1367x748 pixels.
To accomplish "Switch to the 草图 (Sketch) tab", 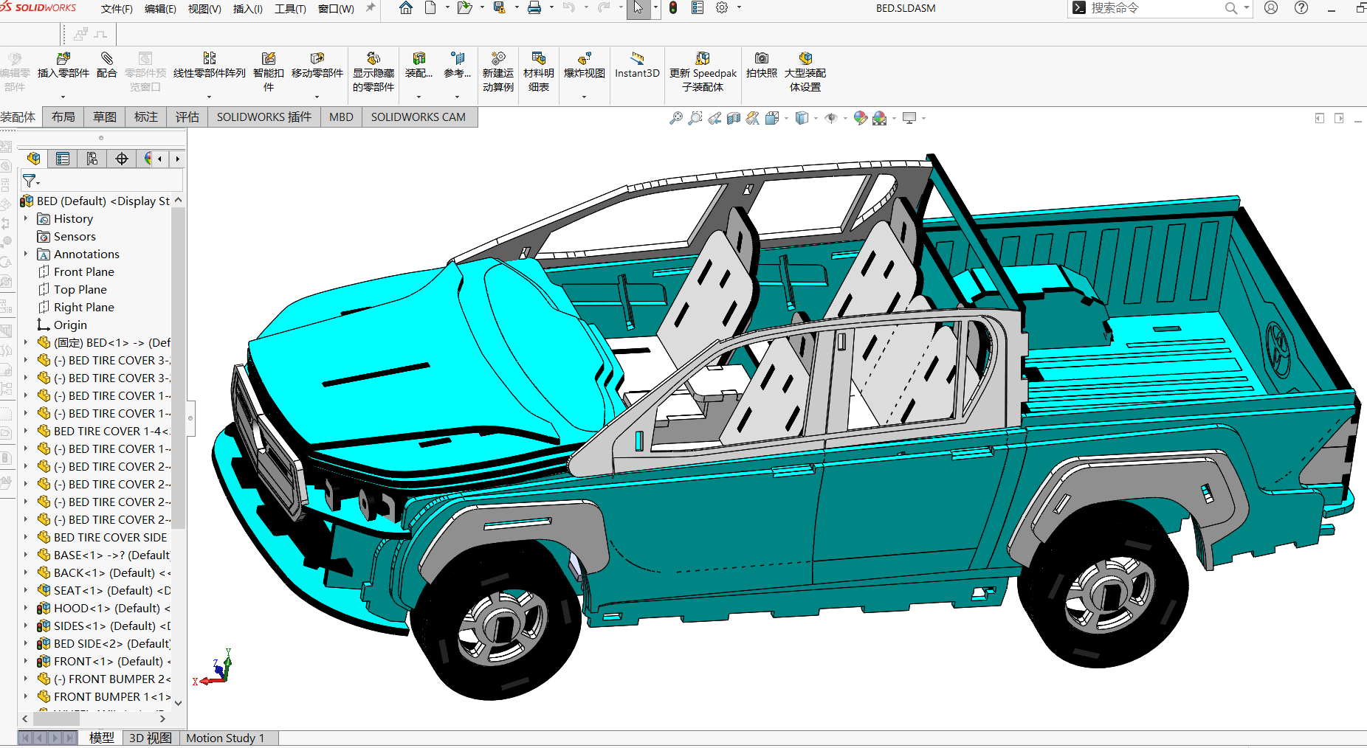I will click(x=105, y=117).
